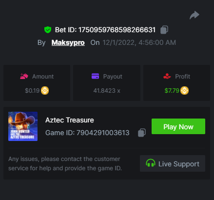The width and height of the screenshot is (214, 200).
Task: Click the Amount money icon
Action: point(24,76)
